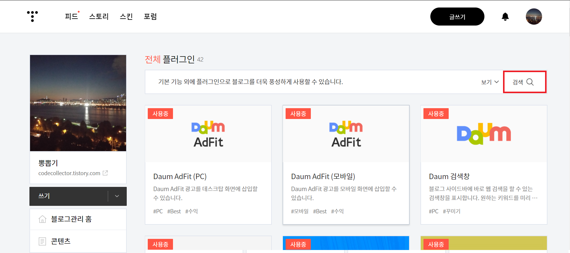
Task: Click the blog profile night-view image
Action: click(78, 103)
